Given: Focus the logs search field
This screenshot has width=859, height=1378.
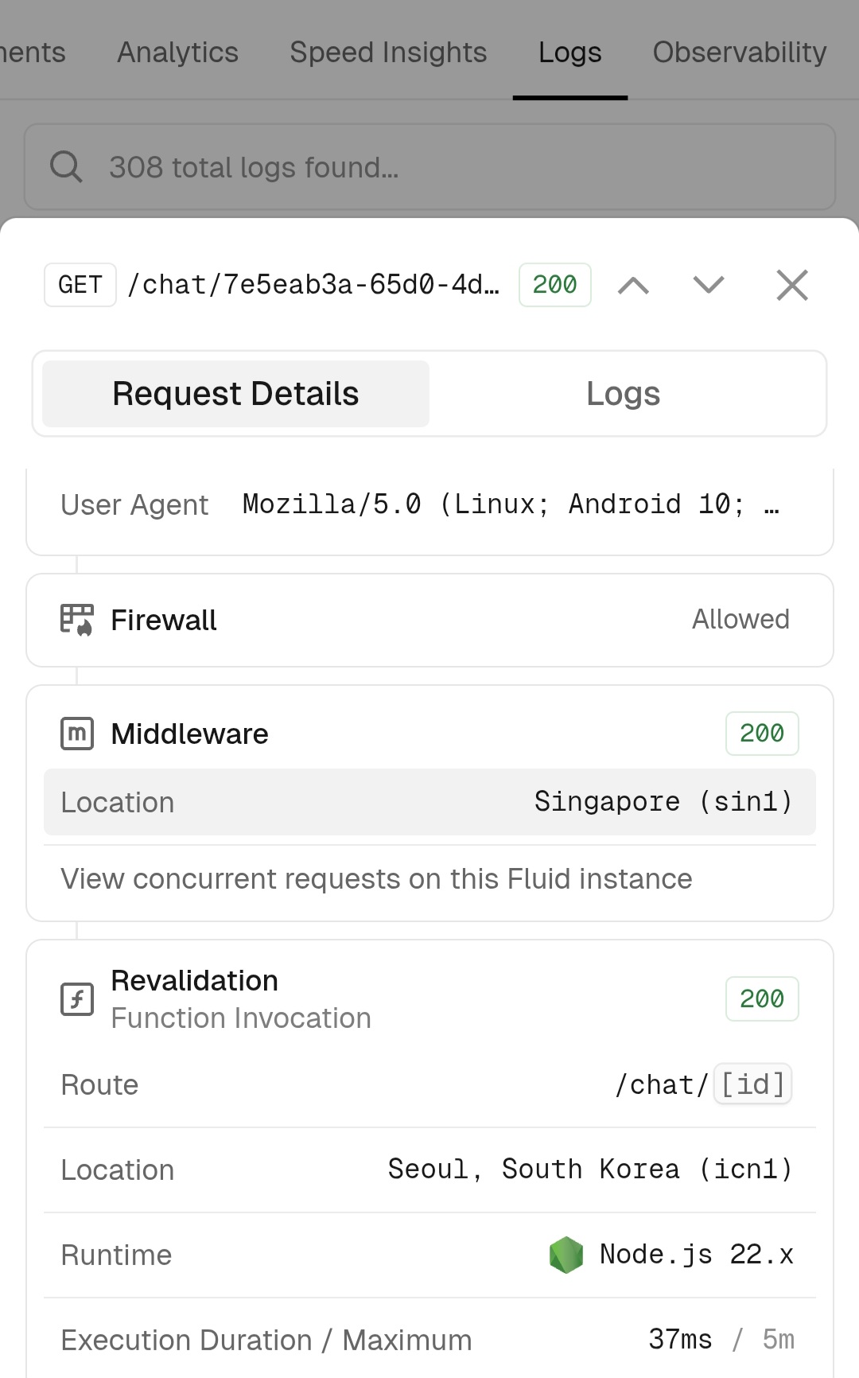Looking at the screenshot, I should 429,167.
